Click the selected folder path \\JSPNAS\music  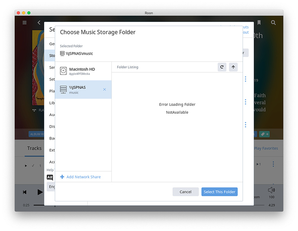tap(79, 54)
